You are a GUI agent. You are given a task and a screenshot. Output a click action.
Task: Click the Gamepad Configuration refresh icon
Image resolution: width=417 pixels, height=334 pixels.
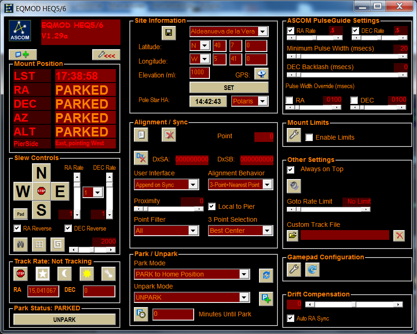click(x=312, y=270)
